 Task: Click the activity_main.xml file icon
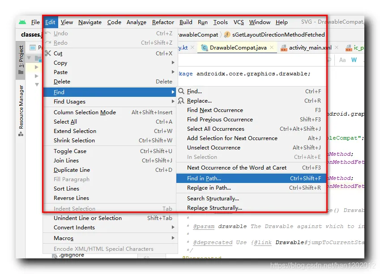(284, 48)
